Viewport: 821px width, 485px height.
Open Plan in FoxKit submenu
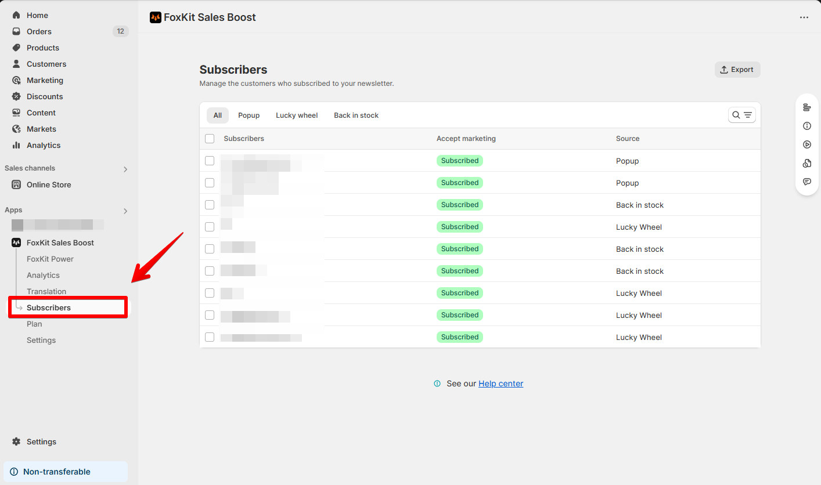pyautogui.click(x=34, y=324)
